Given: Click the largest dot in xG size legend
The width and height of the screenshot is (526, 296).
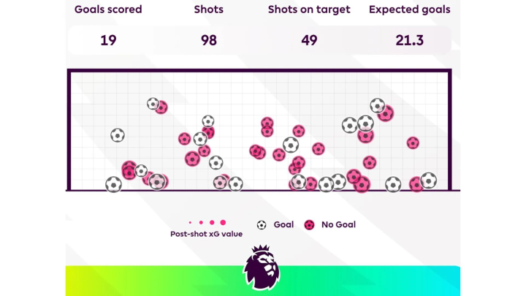Looking at the screenshot, I should (223, 222).
